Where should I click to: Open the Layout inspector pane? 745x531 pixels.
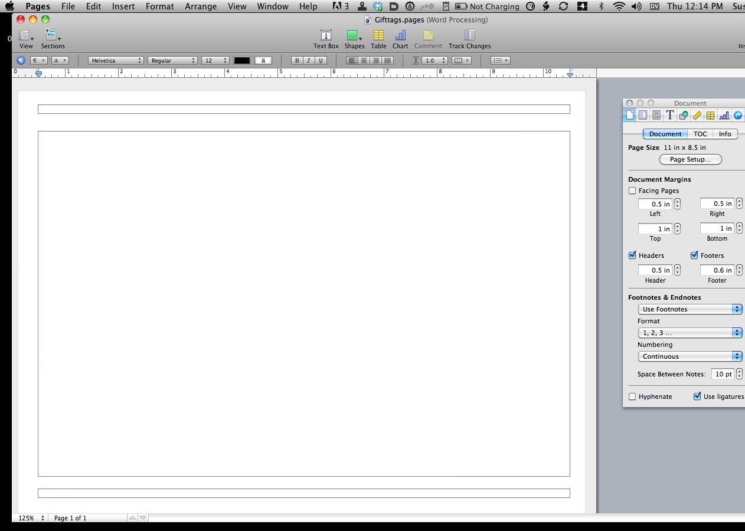[x=643, y=115]
